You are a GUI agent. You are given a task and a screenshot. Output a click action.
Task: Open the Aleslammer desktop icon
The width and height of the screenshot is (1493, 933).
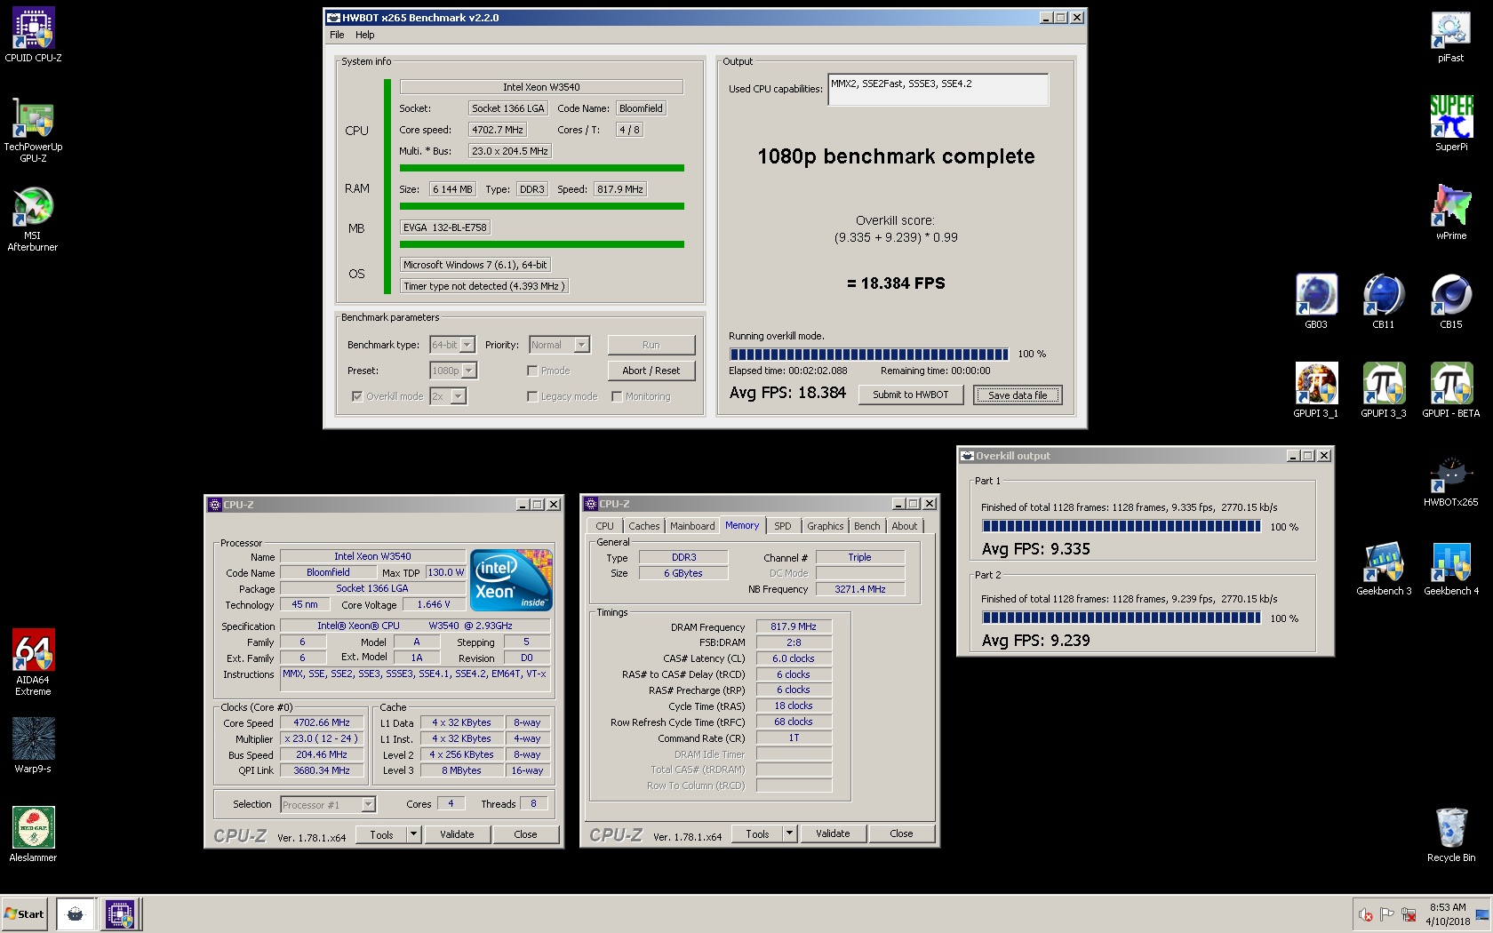pos(33,834)
